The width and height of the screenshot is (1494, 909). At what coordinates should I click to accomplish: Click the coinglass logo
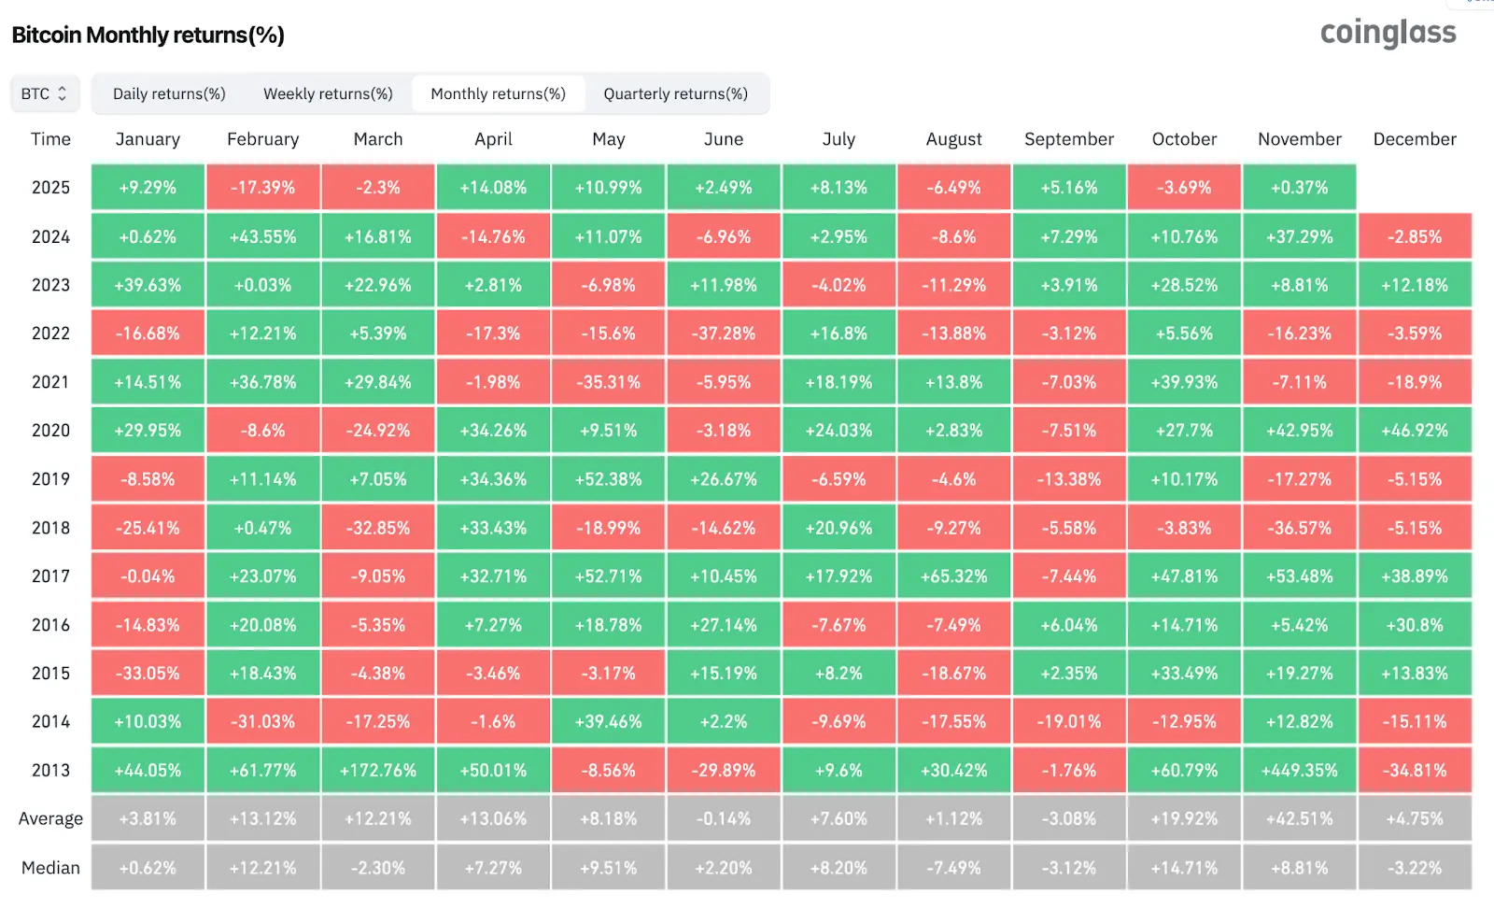(x=1388, y=33)
